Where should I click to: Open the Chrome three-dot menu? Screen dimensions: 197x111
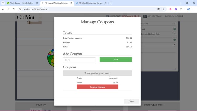pyautogui.click(x=194, y=9)
